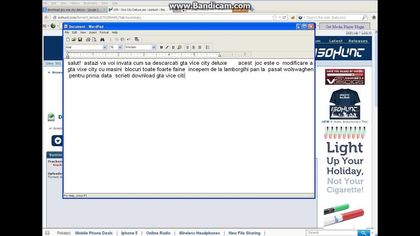The height and width of the screenshot is (236, 420).
Task: Click the Print Preview icon
Action: [94, 40]
